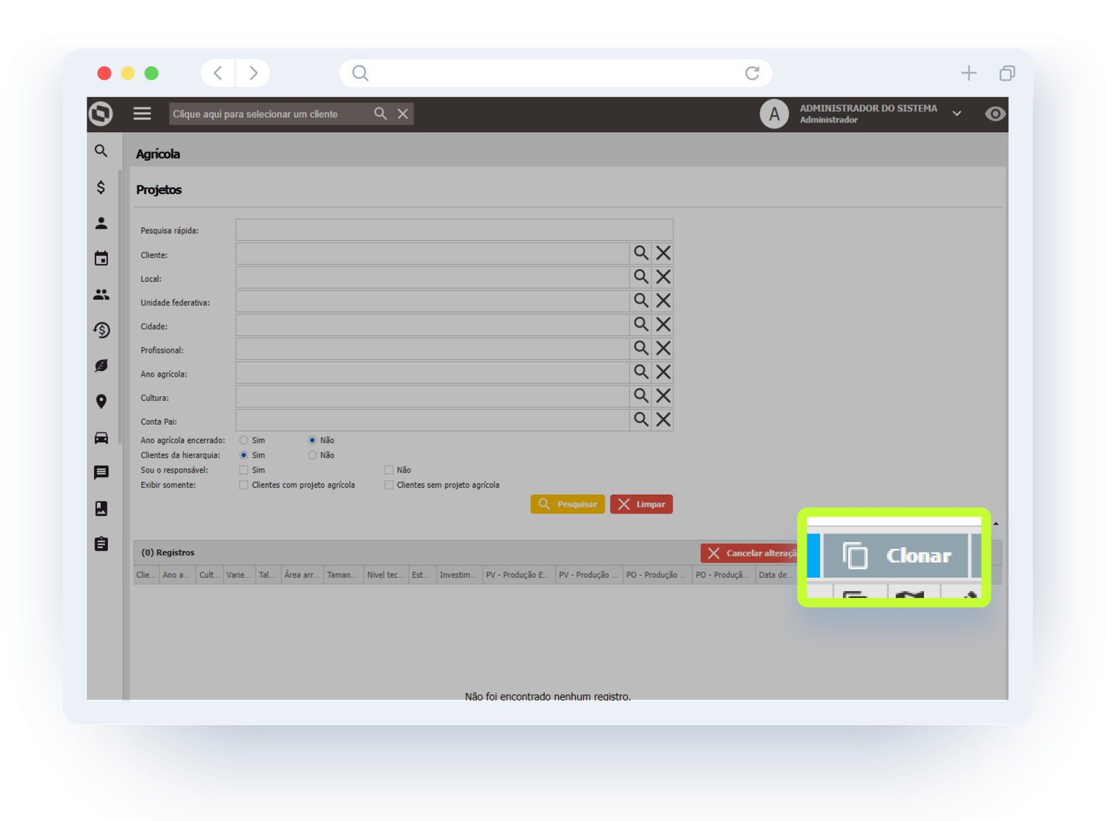Sort by the Nivel tec... column header
This screenshot has height=821, width=1107.
tap(386, 575)
